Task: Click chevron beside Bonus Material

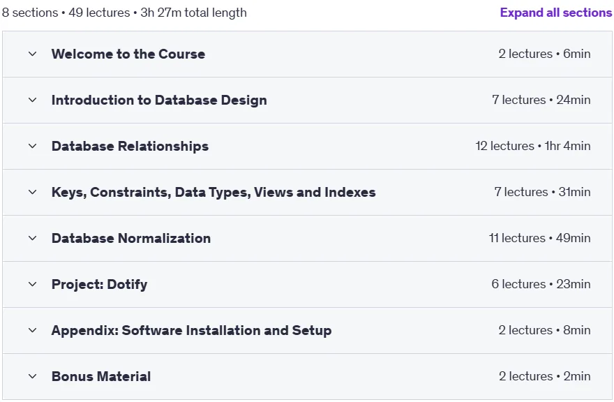Action: coord(33,376)
